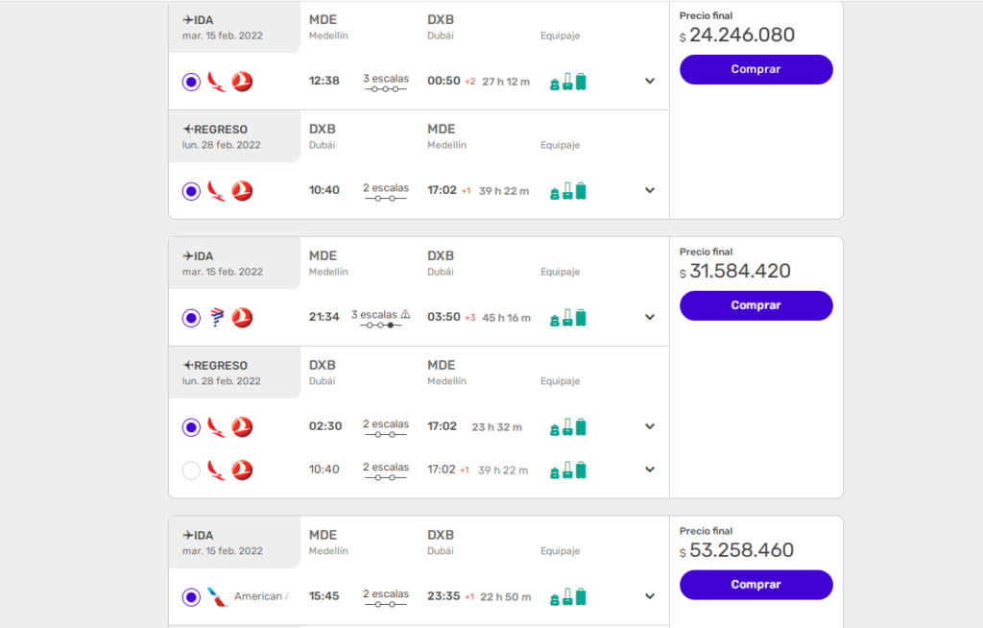This screenshot has height=628, width=983.
Task: Click Turkish Airlines logo on 12:38 flight
Action: pyautogui.click(x=242, y=82)
